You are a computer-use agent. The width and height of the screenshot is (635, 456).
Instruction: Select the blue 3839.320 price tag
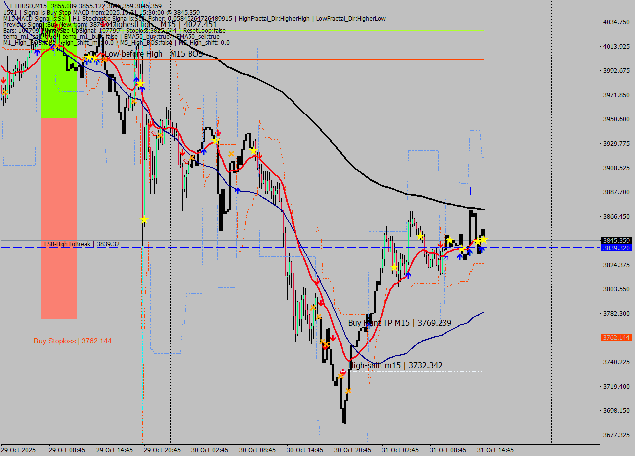pyautogui.click(x=616, y=248)
